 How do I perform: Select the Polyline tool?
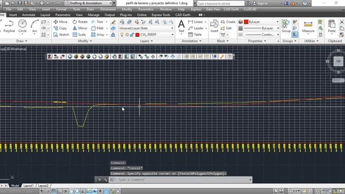9,26
